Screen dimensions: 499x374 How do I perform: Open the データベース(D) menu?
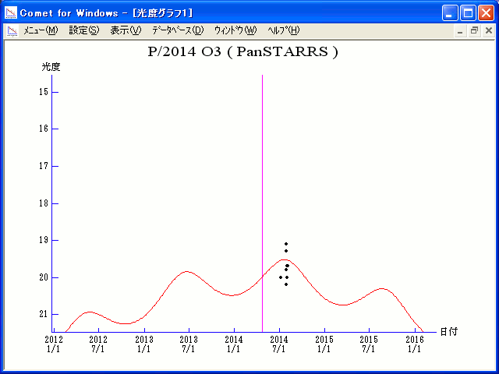[x=178, y=30]
